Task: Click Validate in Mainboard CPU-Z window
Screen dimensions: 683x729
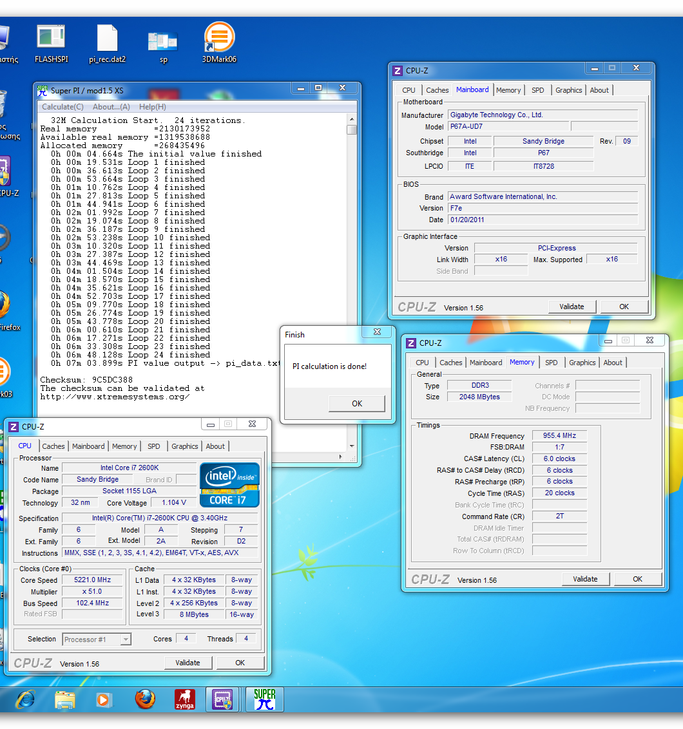Action: (x=572, y=307)
